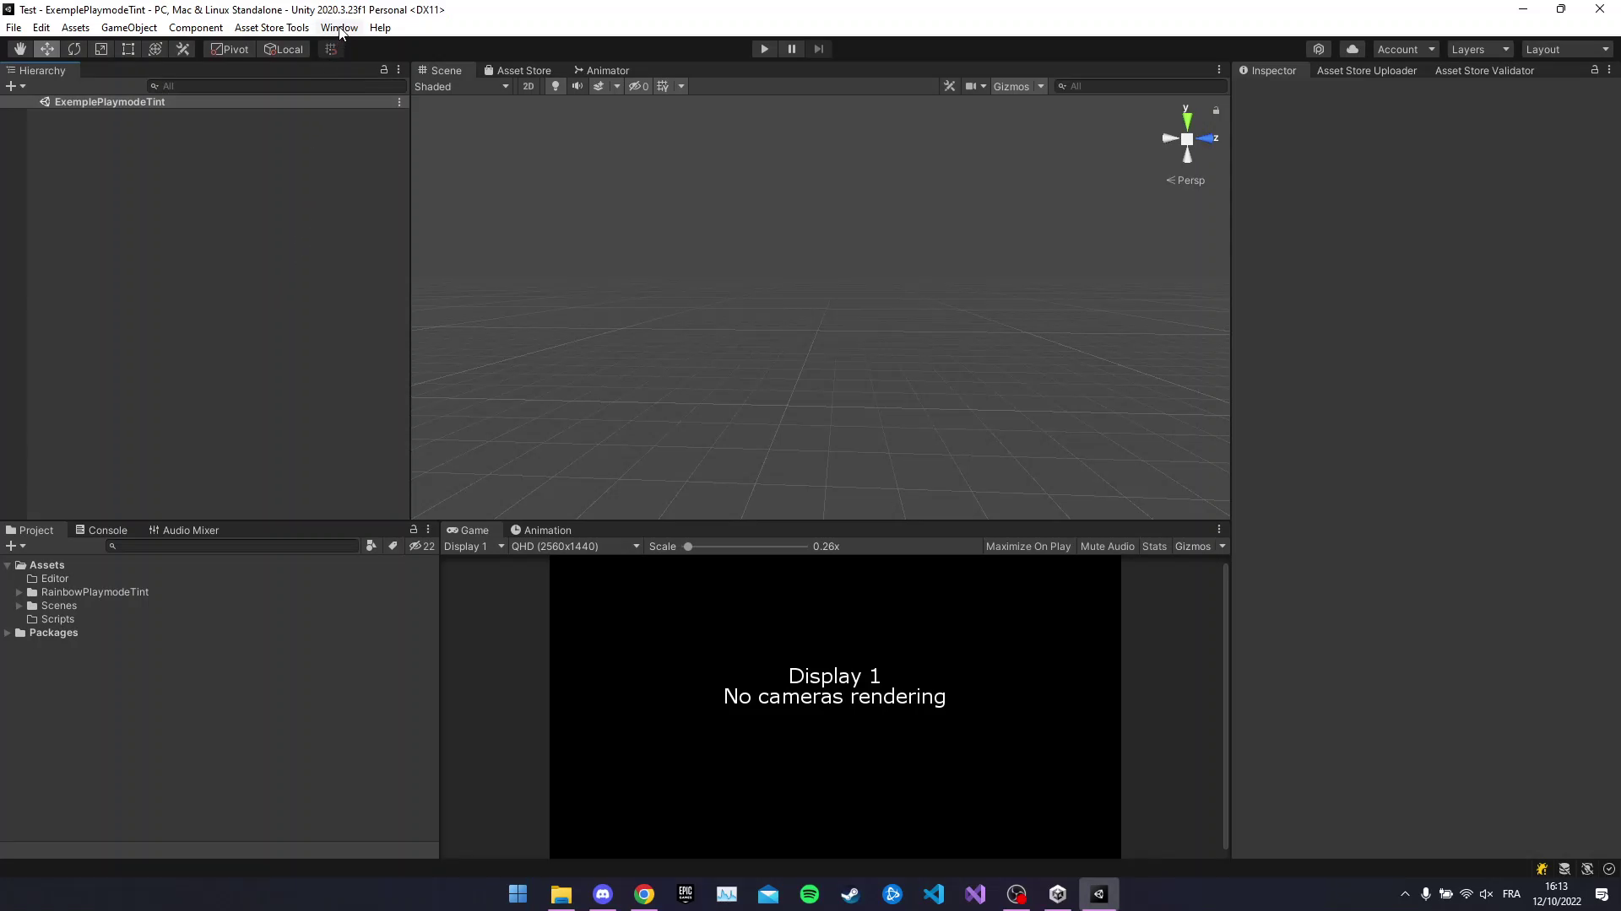Viewport: 1621px width, 911px height.
Task: Open Display 1 dropdown in Game view
Action: click(474, 547)
